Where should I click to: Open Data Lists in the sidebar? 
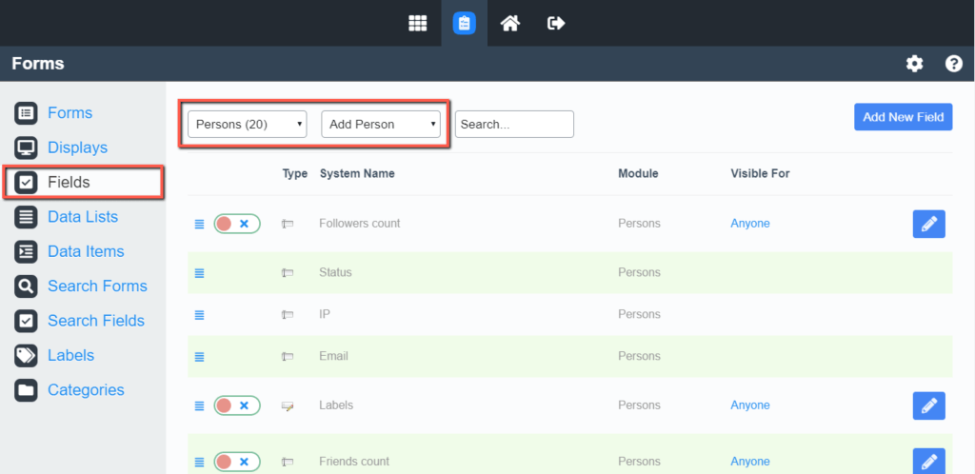(x=83, y=217)
